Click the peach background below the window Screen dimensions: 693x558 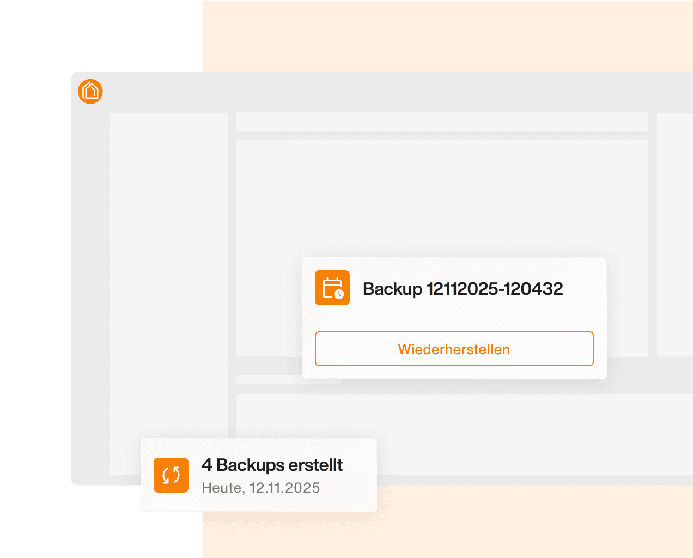coord(534,521)
